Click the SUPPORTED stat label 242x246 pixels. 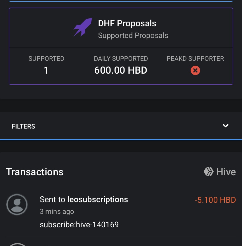[x=46, y=59]
